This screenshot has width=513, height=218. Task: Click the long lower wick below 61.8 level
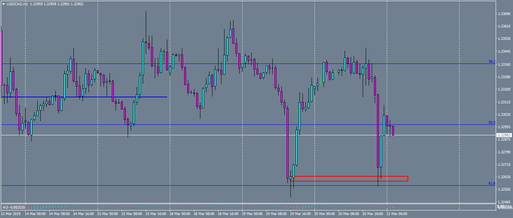(291, 192)
